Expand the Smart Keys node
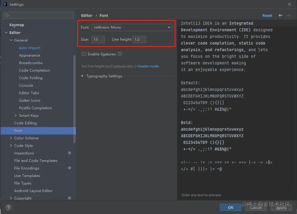This screenshot has width=297, height=214. click(x=16, y=115)
